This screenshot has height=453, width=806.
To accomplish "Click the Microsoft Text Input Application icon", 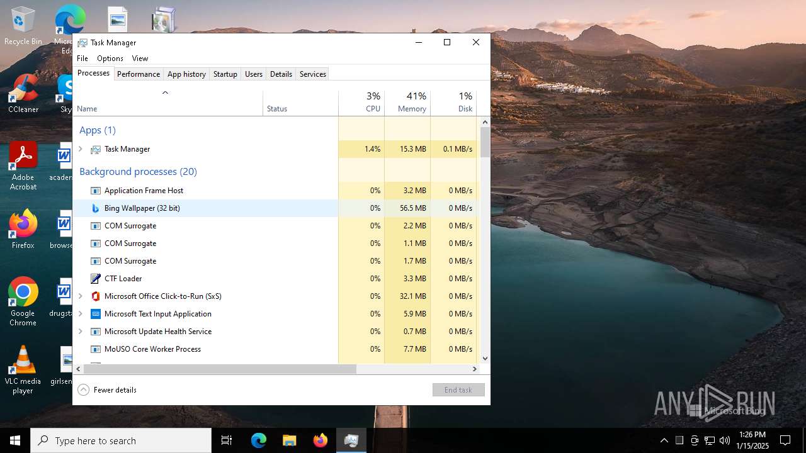I will 96,314.
